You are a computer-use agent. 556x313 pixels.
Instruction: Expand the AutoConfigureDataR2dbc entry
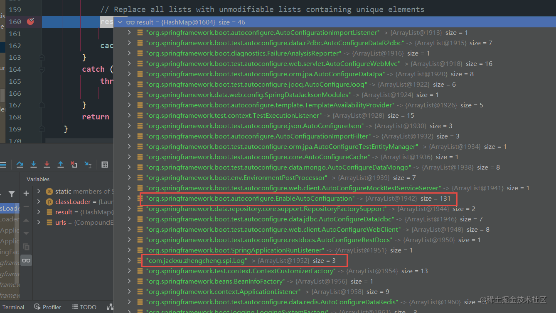[129, 43]
